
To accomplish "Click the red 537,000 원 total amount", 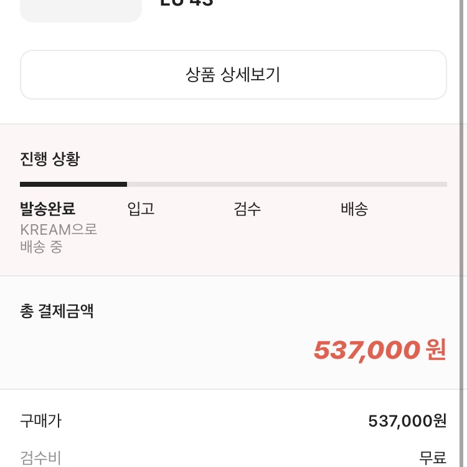I will pos(380,350).
